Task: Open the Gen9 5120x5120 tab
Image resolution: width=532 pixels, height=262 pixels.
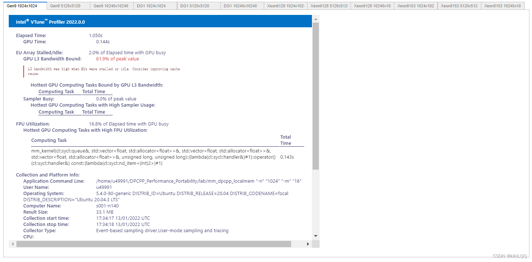Action: [69, 6]
